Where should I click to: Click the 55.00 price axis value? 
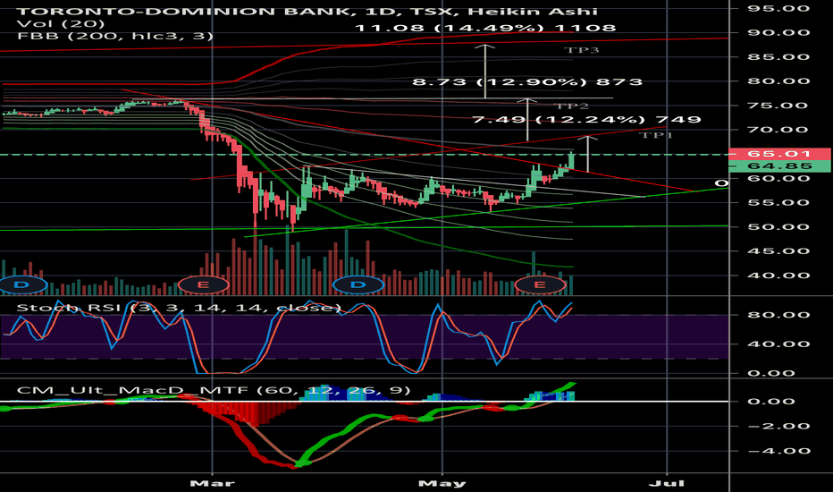coord(778,203)
